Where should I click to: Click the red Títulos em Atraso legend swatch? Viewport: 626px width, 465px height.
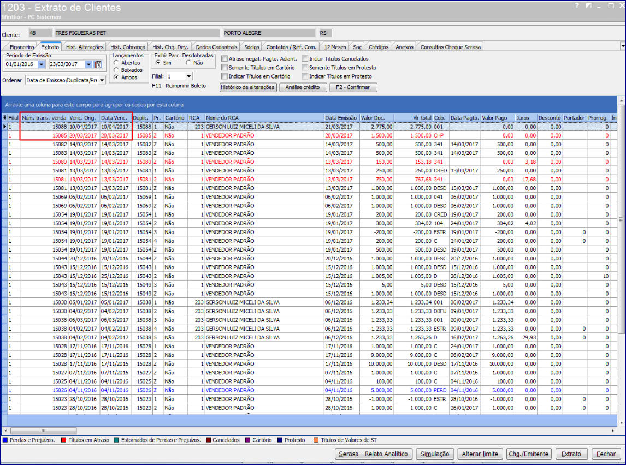tap(64, 440)
